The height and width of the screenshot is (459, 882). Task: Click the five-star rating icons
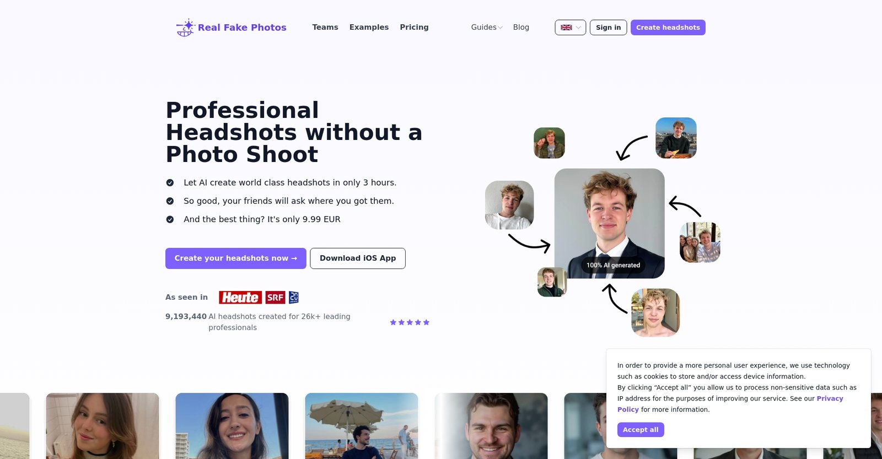coord(410,322)
